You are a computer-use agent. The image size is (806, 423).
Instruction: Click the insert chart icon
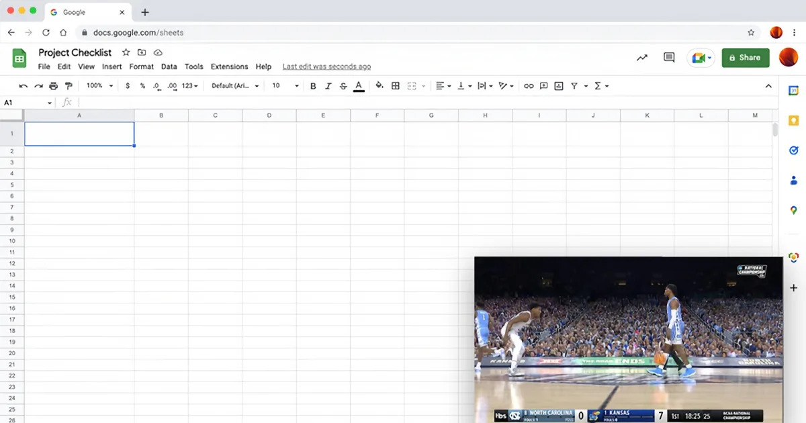(559, 86)
